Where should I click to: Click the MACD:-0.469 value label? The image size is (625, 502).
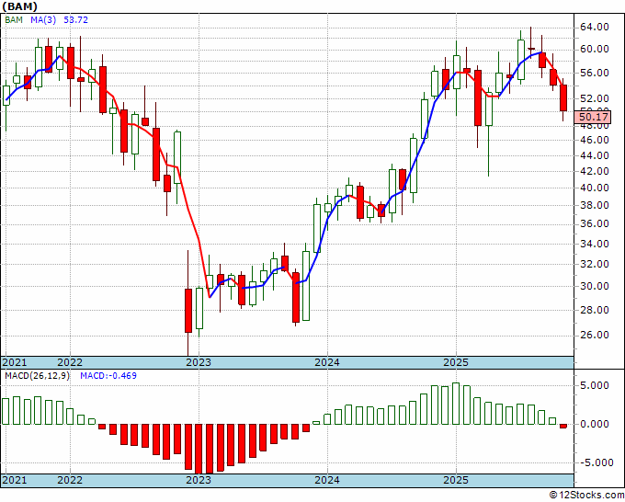point(108,376)
